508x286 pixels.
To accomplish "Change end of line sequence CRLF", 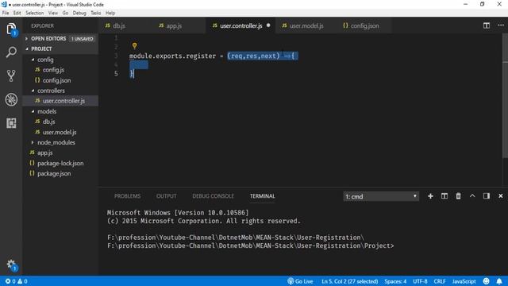I will 440,281.
